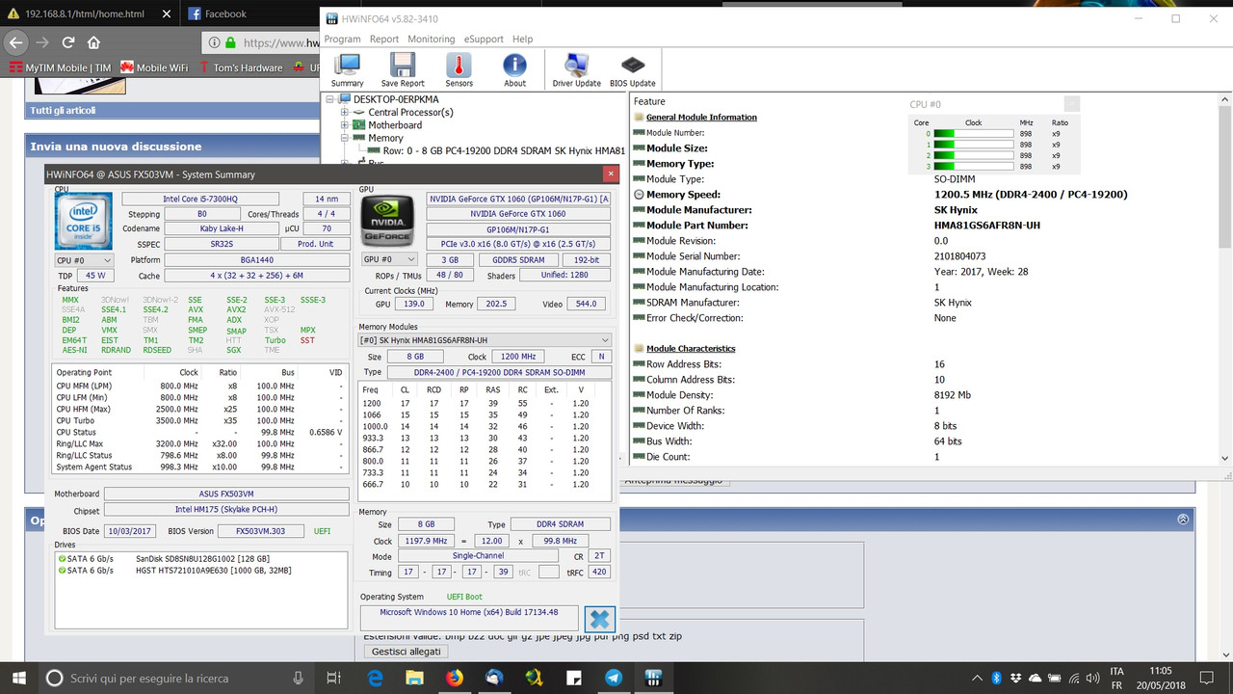
Task: Open the eSupport menu
Action: click(484, 40)
